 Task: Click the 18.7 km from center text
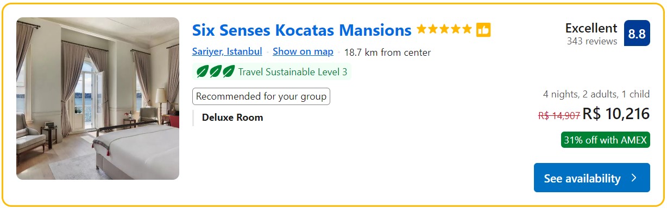point(387,53)
